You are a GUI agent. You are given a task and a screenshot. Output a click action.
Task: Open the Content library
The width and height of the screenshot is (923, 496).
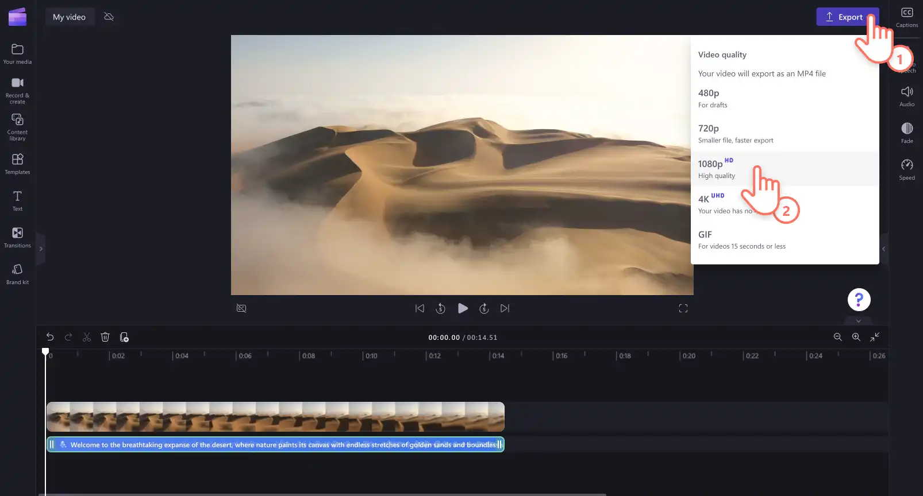coord(17,127)
